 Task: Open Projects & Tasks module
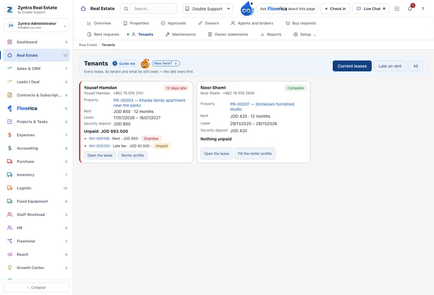pyautogui.click(x=37, y=122)
